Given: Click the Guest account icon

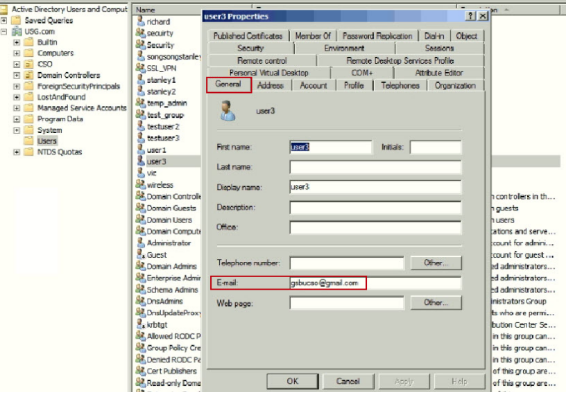Looking at the screenshot, I should click(141, 255).
